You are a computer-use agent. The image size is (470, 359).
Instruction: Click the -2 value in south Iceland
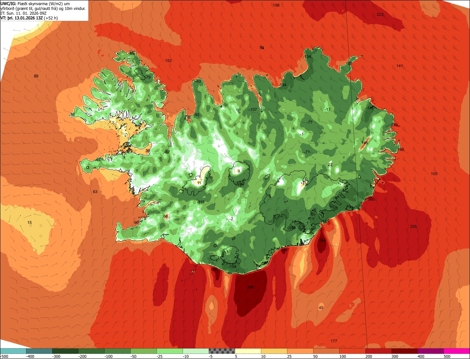[231, 219]
